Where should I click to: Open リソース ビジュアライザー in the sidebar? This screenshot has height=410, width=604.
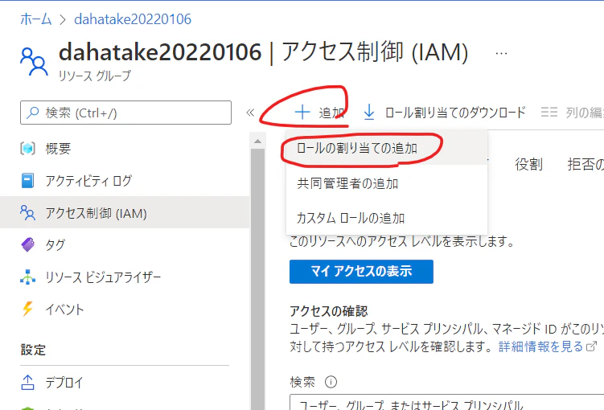[125, 277]
